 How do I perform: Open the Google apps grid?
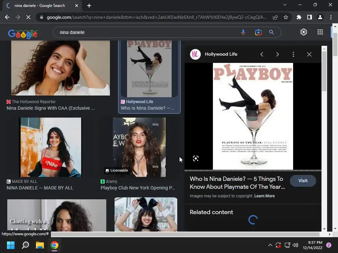(x=320, y=32)
